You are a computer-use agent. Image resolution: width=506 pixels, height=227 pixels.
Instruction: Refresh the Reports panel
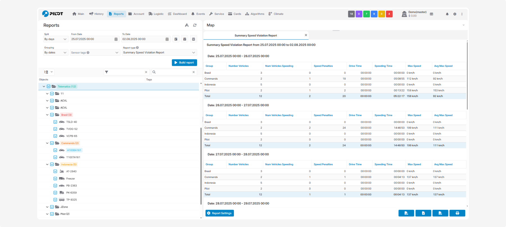pos(195,25)
